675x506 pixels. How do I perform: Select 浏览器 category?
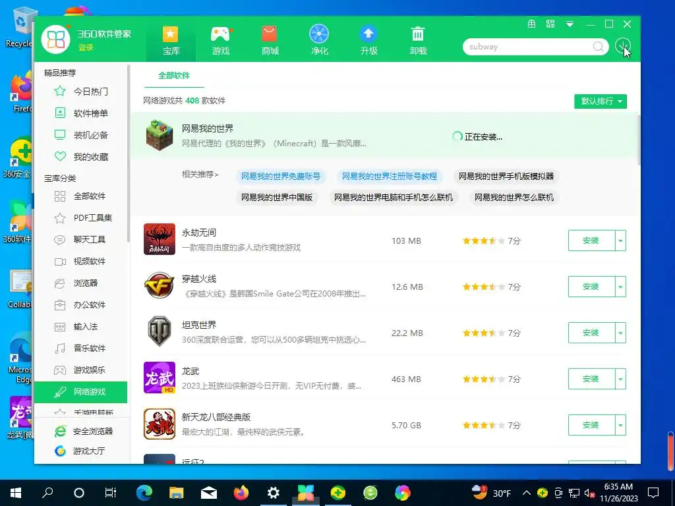[81, 283]
